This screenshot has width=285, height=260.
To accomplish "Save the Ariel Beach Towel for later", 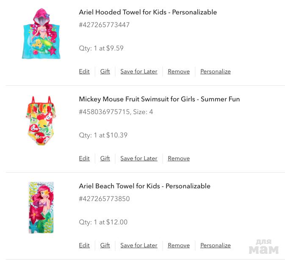I will 138,245.
